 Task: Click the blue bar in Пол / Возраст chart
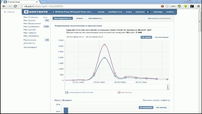coord(66,111)
